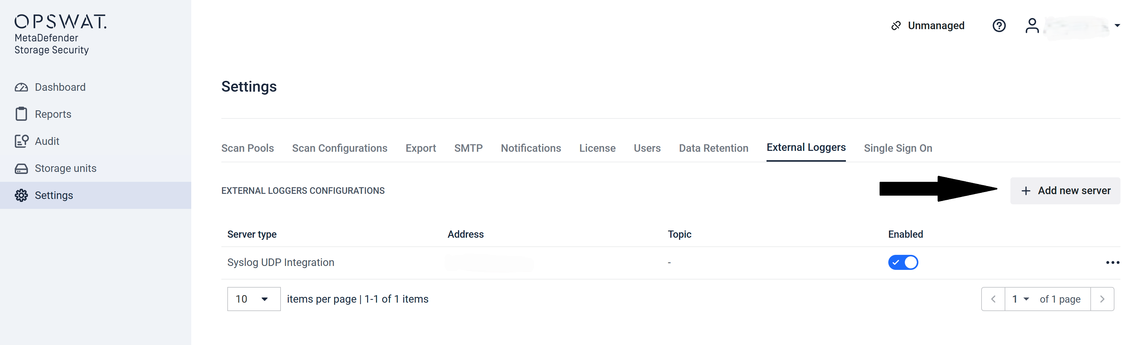Image resolution: width=1143 pixels, height=345 pixels.
Task: Select the Notifications tab
Action: click(x=531, y=148)
